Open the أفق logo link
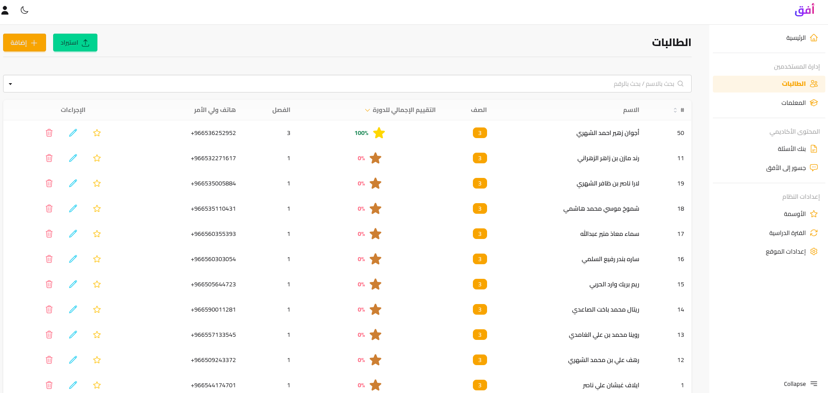 pos(805,10)
